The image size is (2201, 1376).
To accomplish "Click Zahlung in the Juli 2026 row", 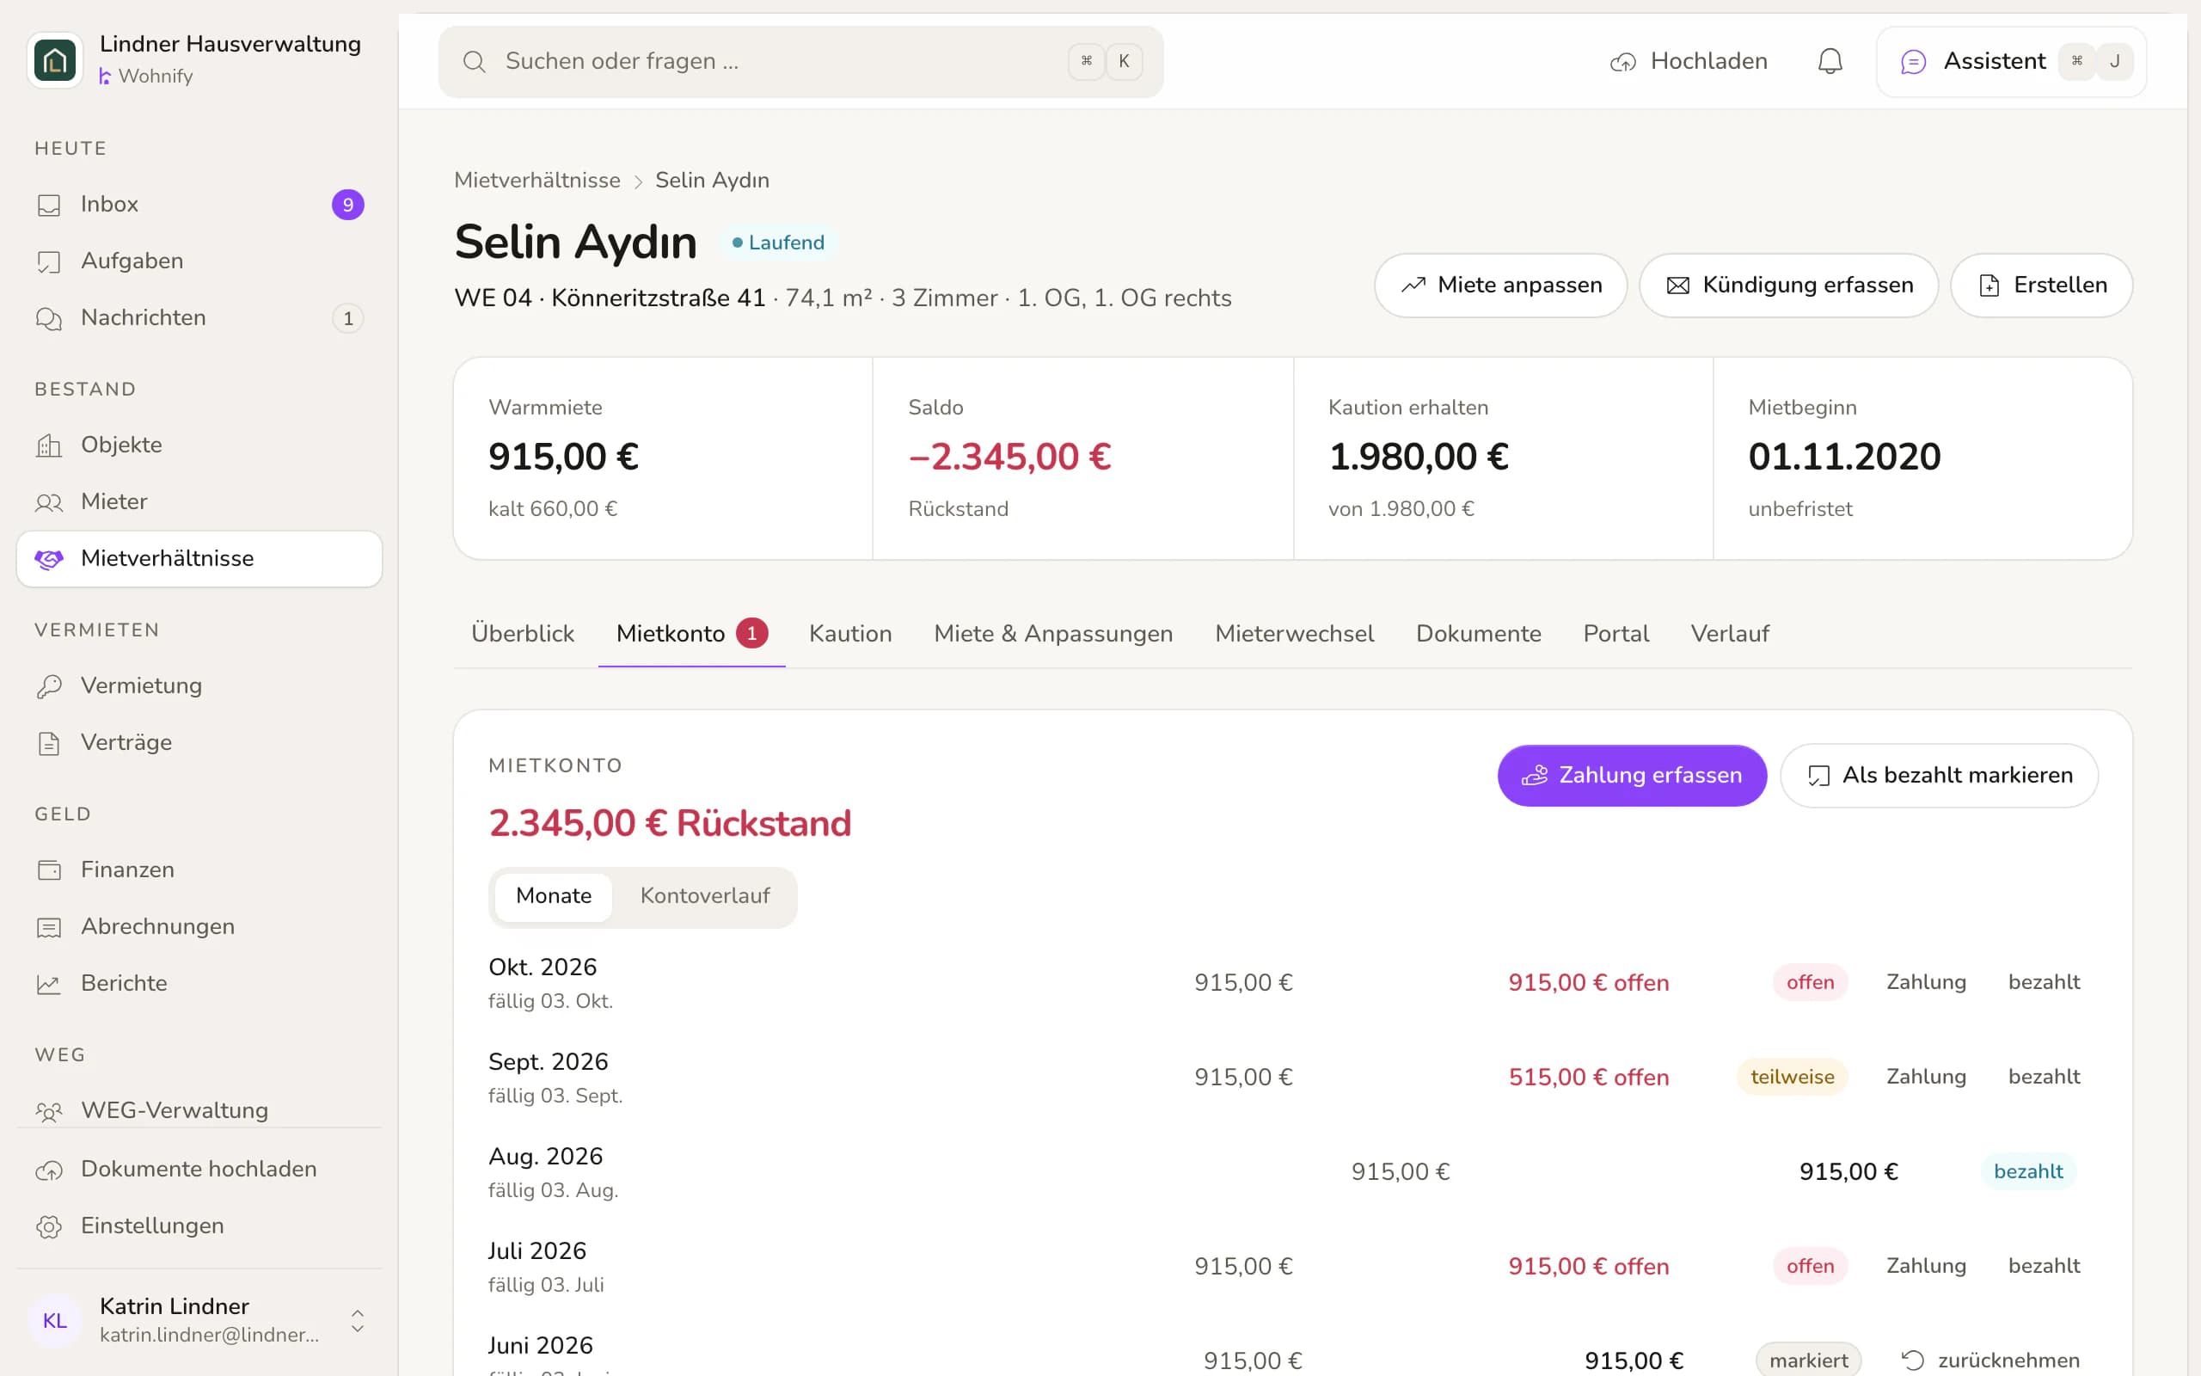I will click(1927, 1267).
